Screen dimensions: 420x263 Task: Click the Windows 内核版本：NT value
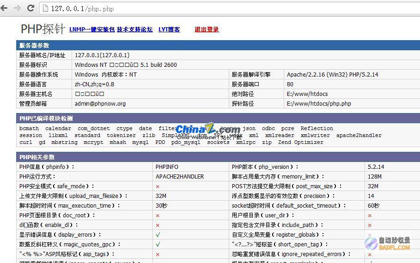(106, 75)
